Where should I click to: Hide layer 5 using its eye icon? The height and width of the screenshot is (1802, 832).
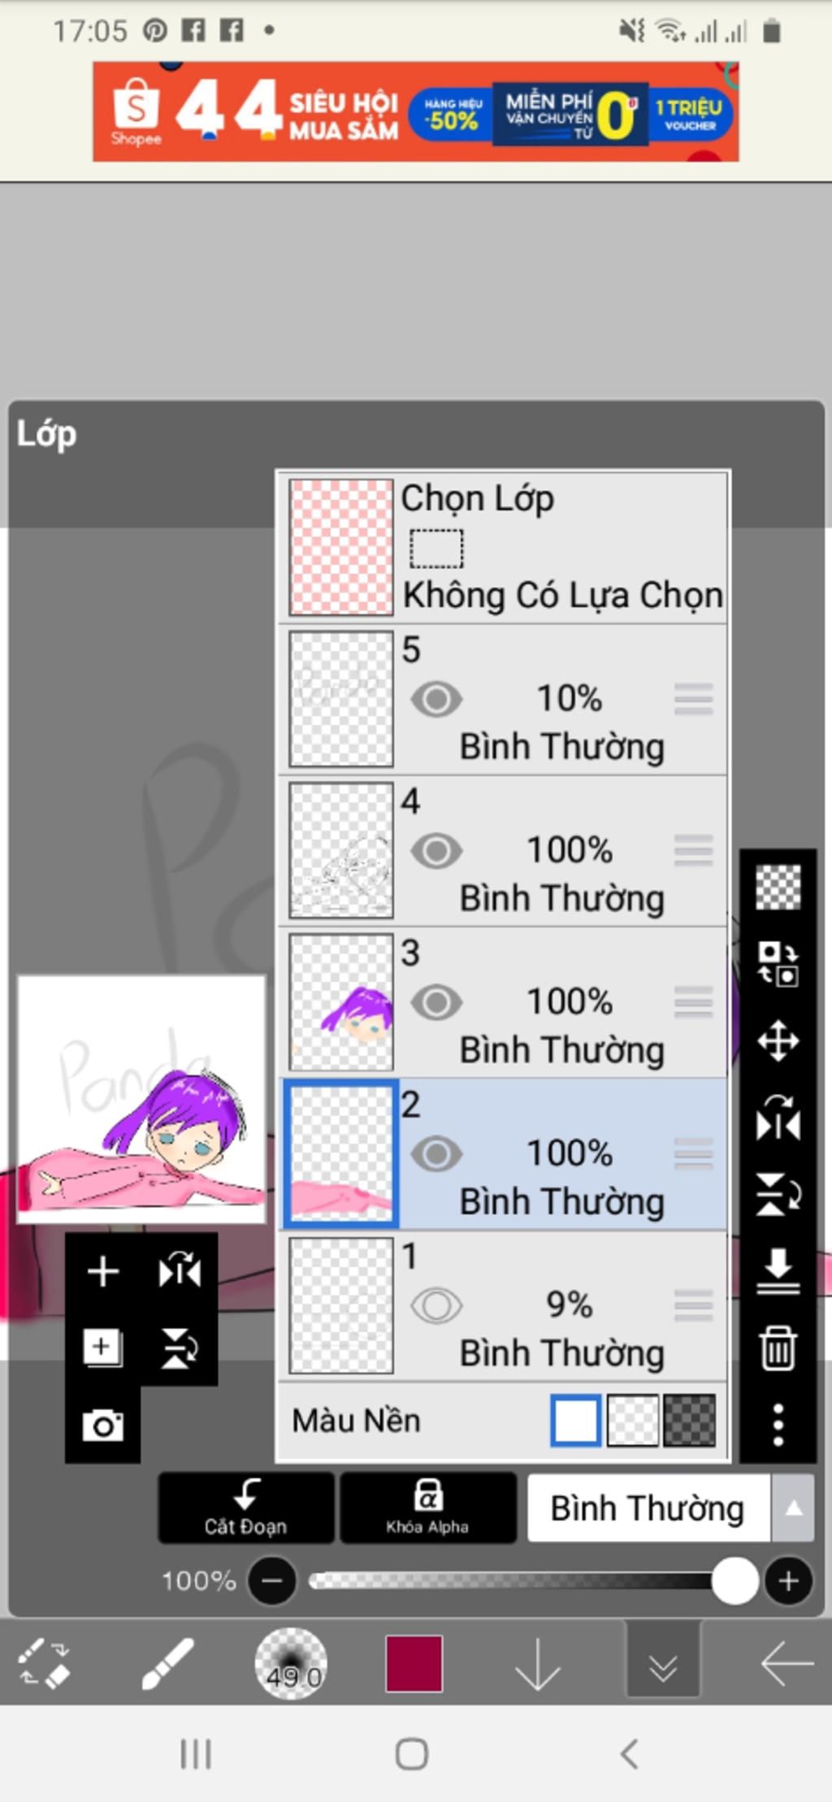coord(436,699)
